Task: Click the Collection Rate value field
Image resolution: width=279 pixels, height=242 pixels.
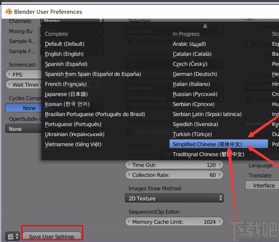Action: click(x=174, y=175)
